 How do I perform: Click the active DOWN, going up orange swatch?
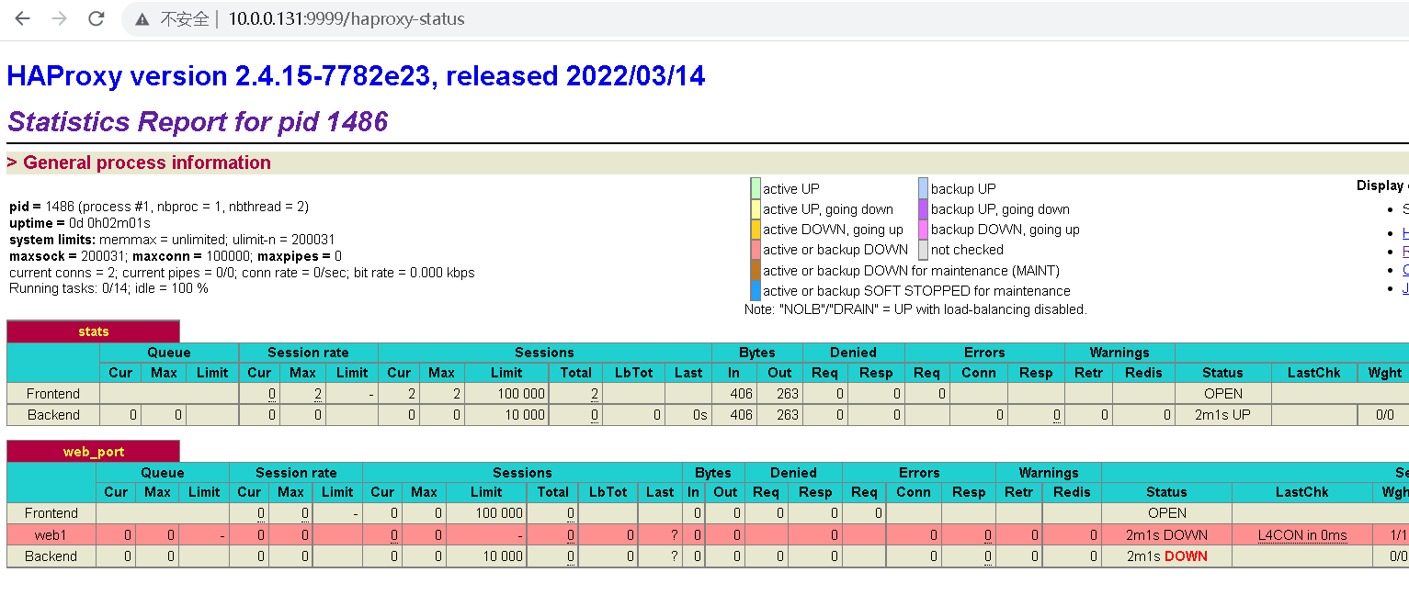(x=756, y=230)
